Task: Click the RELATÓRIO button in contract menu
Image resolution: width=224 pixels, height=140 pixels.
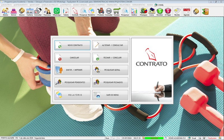Action: click(73, 95)
